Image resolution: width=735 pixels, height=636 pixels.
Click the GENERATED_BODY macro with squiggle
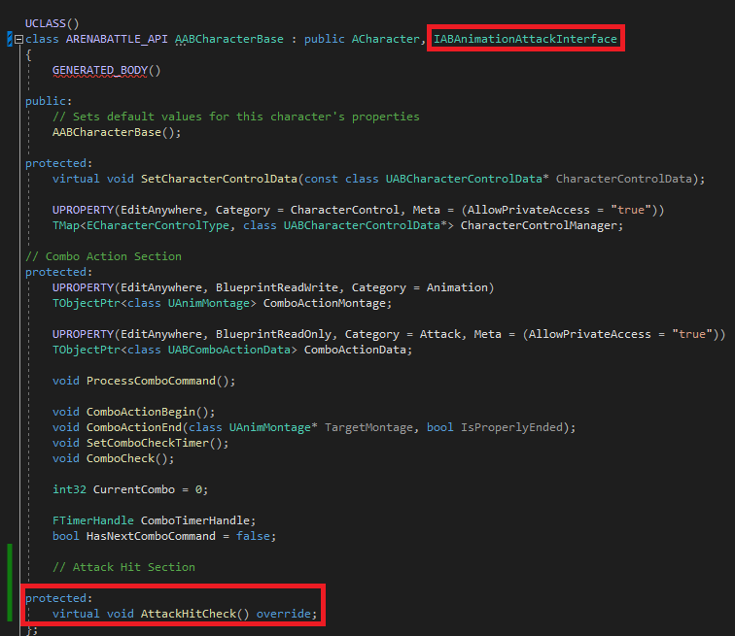(x=100, y=70)
